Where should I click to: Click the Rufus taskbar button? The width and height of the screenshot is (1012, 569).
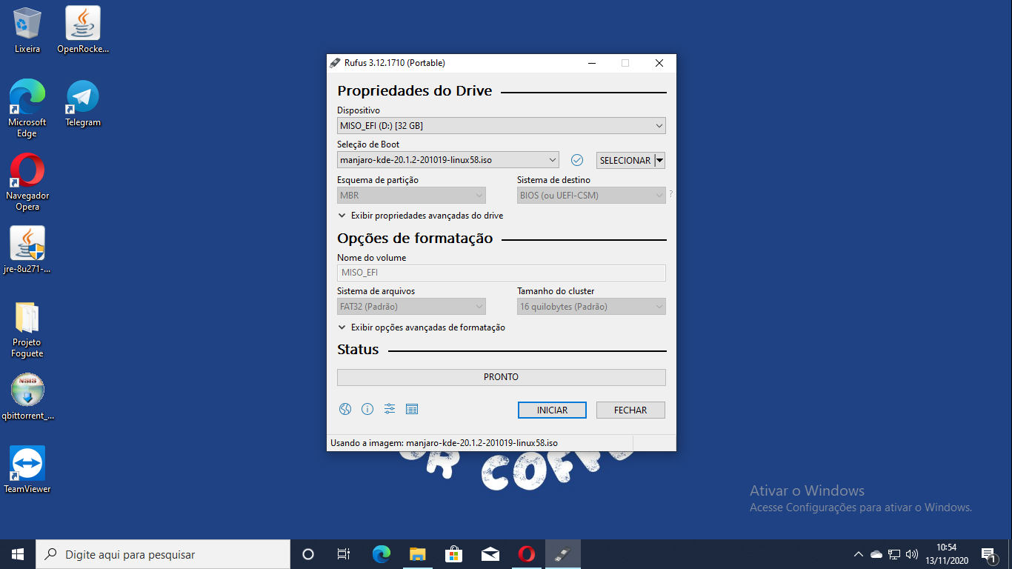click(563, 554)
